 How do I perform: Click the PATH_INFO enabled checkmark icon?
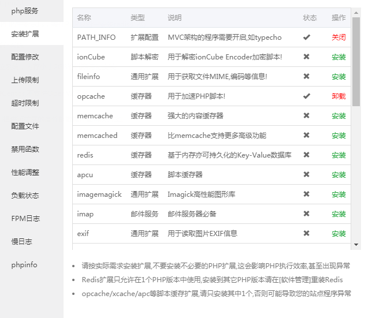click(306, 37)
